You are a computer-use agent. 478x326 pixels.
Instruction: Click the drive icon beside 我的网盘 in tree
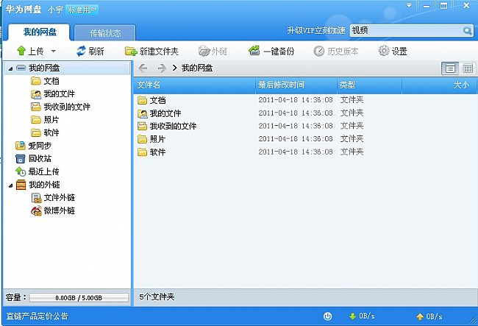pos(21,68)
